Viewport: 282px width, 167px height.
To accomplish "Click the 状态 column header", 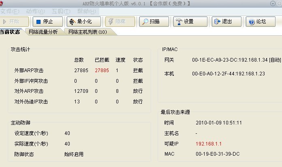I will pyautogui.click(x=138, y=60).
